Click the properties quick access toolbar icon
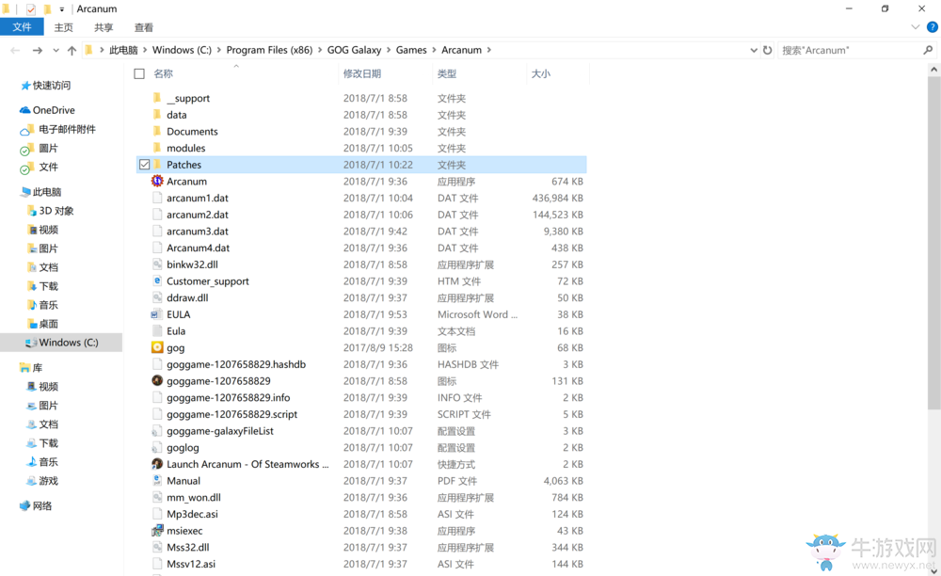941x576 pixels. pyautogui.click(x=31, y=9)
